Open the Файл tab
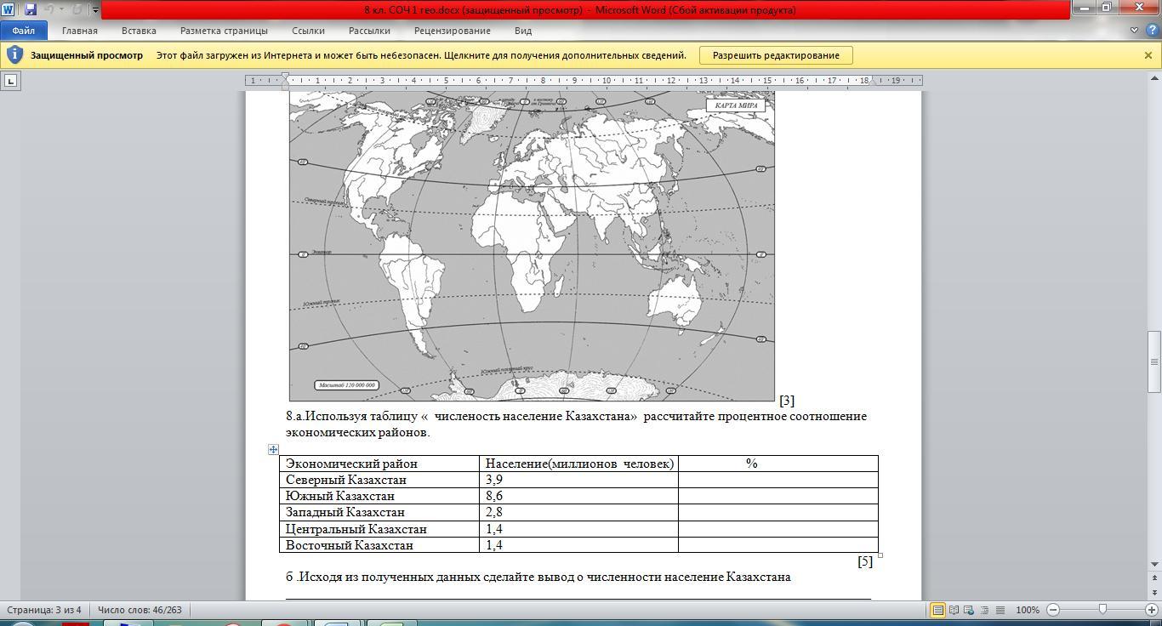Image resolution: width=1162 pixels, height=626 pixels. tap(24, 31)
